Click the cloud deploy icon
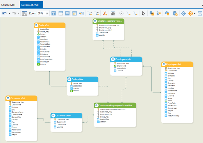Image resolution: width=203 pixels, height=143 pixels. click(x=167, y=13)
